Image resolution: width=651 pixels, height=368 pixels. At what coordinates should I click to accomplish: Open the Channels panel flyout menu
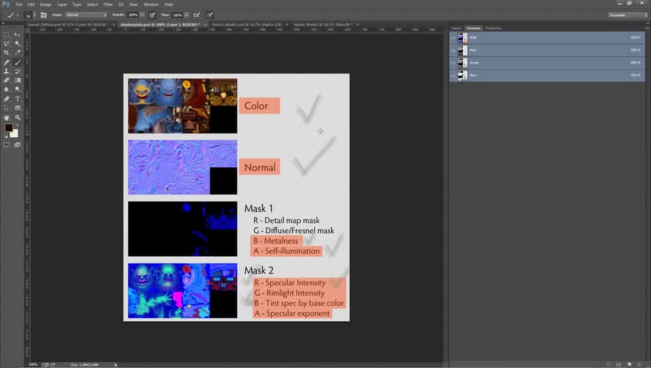click(x=646, y=28)
